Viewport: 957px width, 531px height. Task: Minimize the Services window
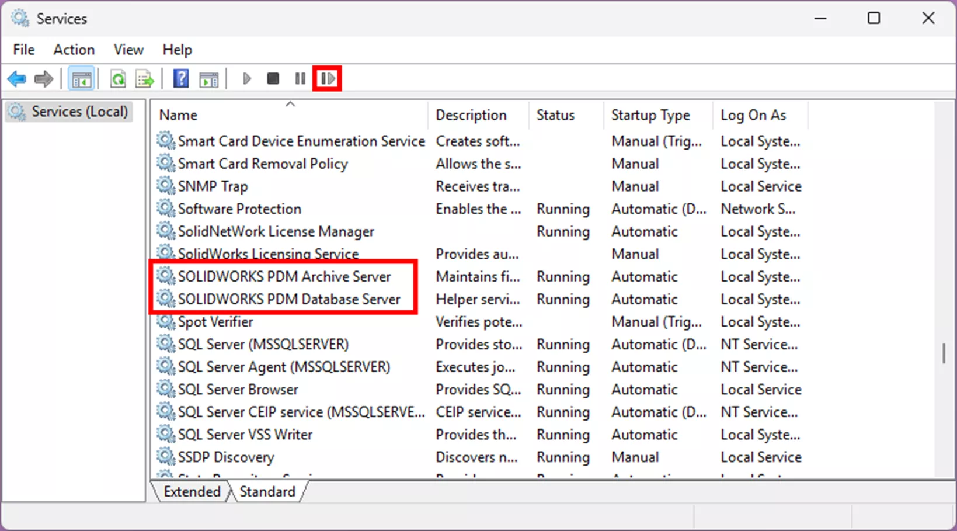(x=820, y=18)
